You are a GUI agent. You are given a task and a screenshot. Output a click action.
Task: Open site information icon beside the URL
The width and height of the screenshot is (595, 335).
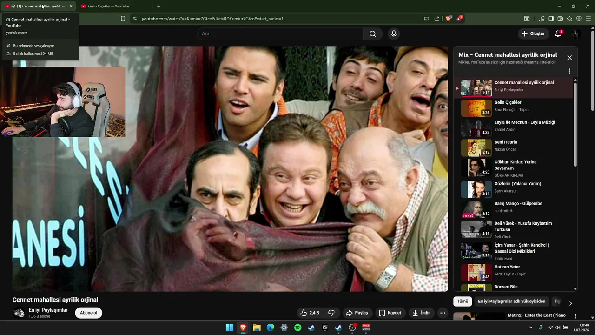point(135,19)
